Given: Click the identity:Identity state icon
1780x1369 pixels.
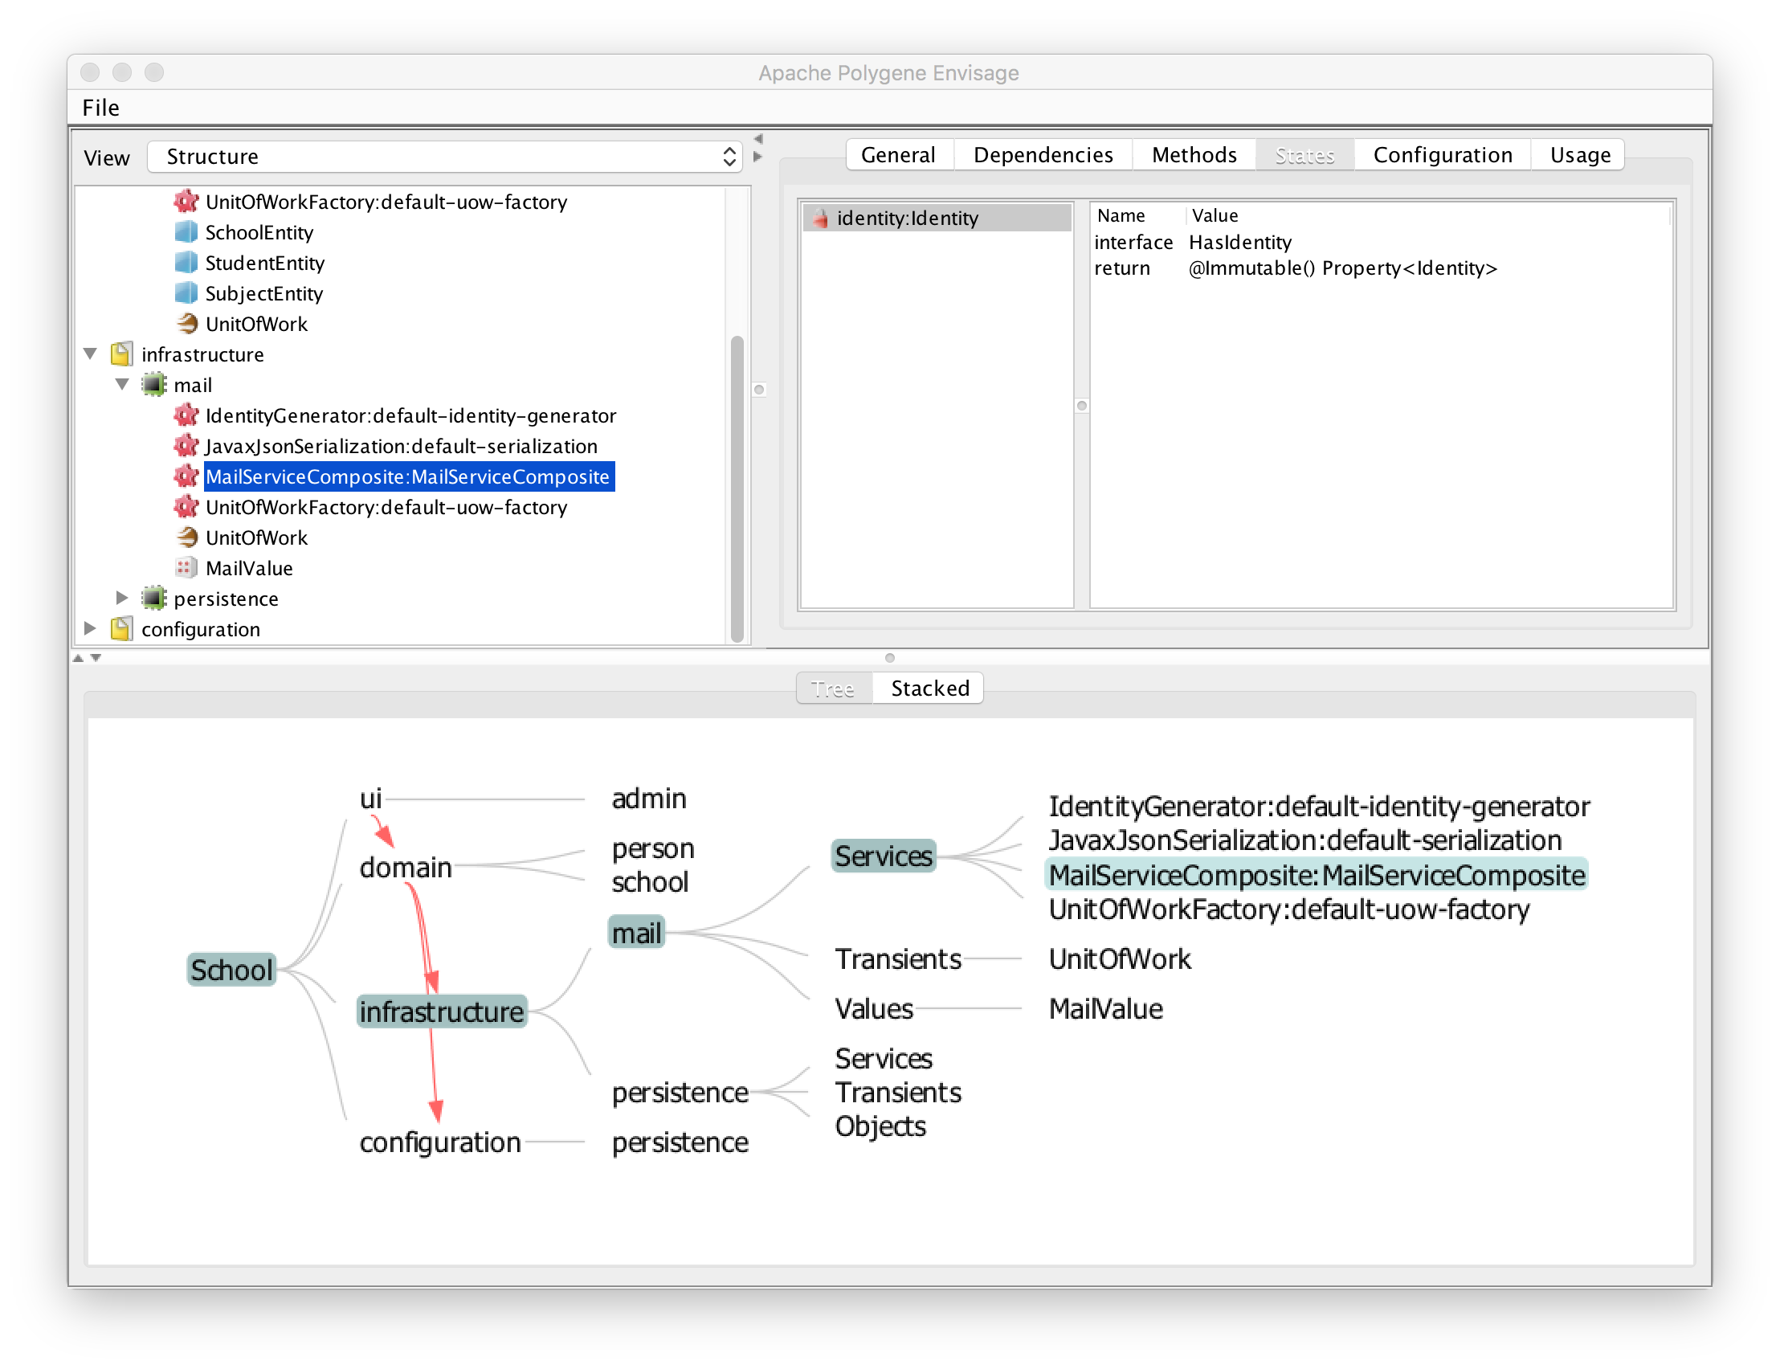Looking at the screenshot, I should pyautogui.click(x=819, y=219).
